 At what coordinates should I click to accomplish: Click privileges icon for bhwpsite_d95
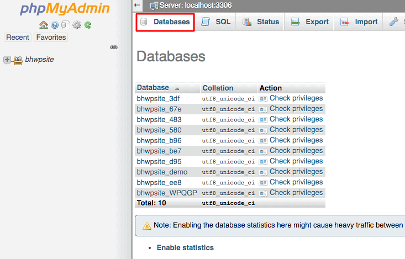(x=263, y=162)
